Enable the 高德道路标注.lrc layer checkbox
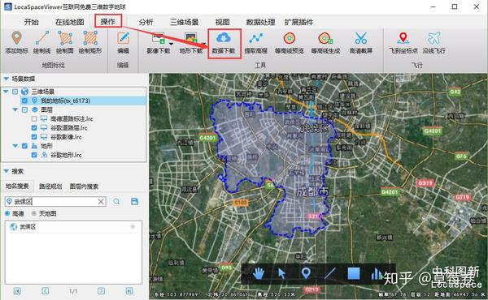 [x=34, y=119]
